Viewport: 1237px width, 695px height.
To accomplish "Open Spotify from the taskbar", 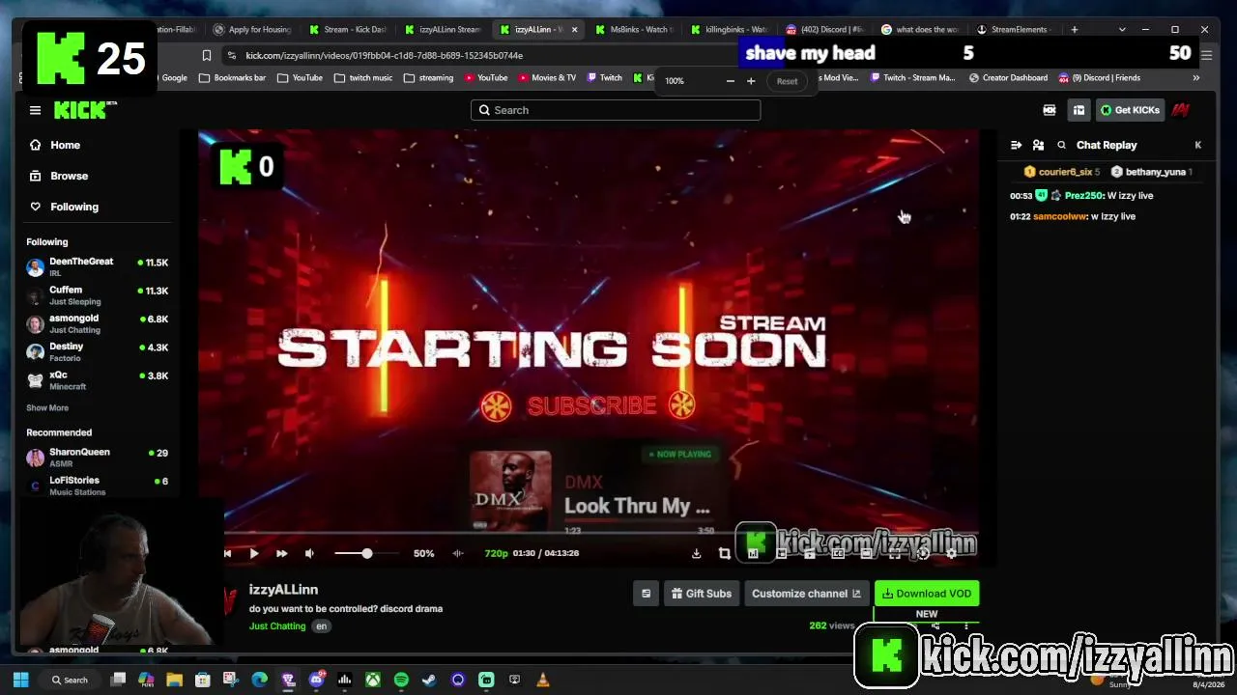I will pos(401,680).
